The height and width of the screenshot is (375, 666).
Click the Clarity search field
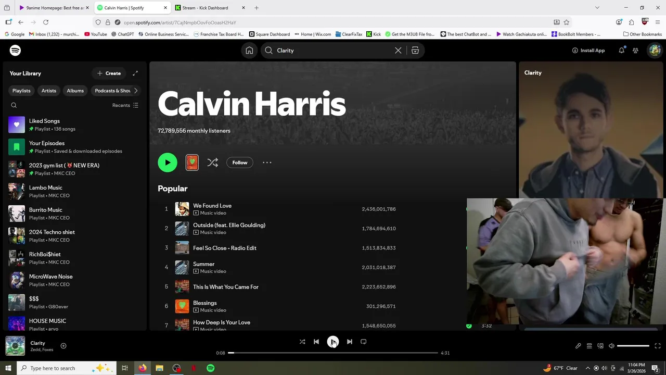tap(333, 51)
